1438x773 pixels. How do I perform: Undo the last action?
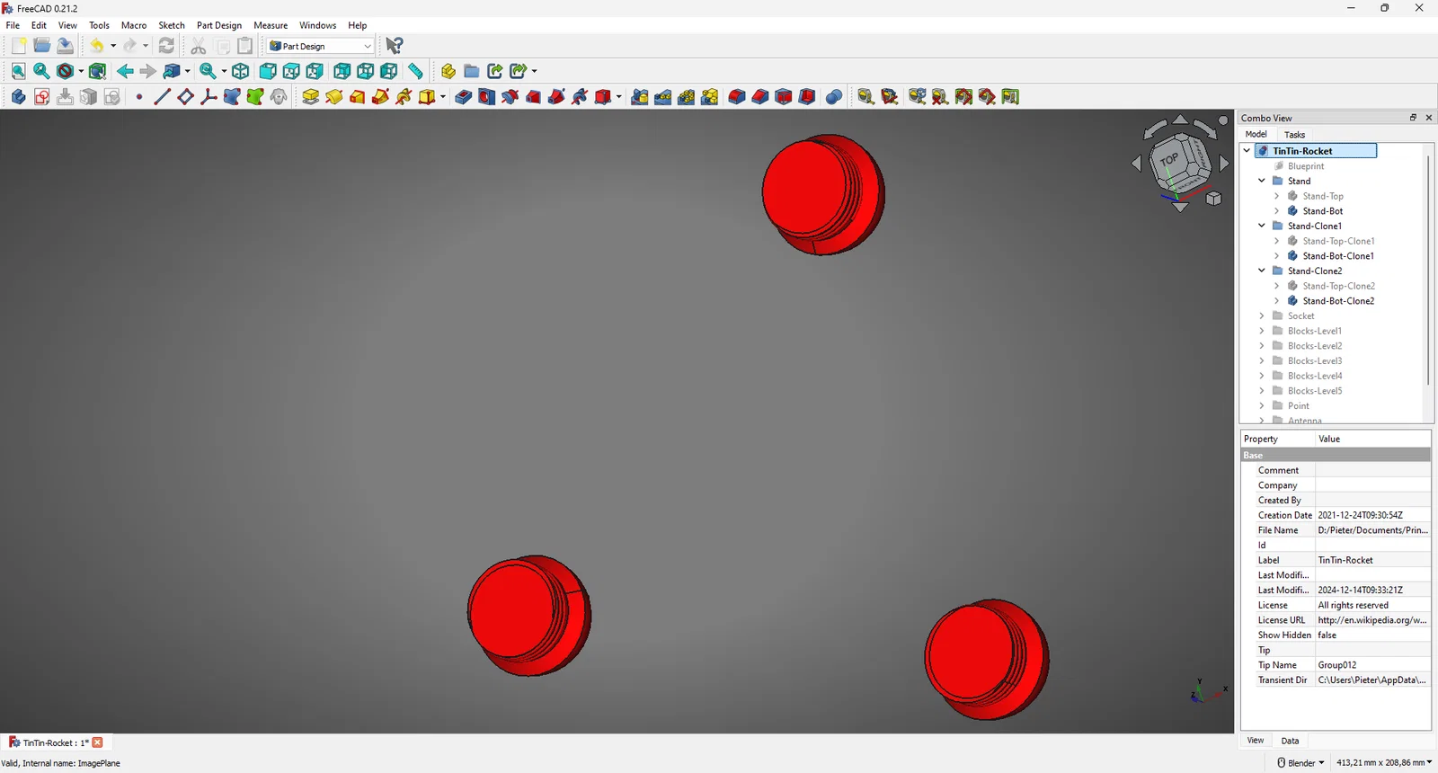point(97,46)
